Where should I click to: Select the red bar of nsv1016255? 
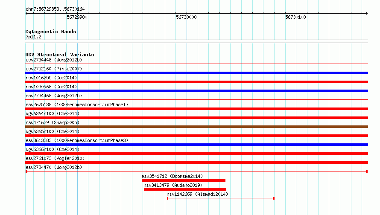click(x=196, y=82)
